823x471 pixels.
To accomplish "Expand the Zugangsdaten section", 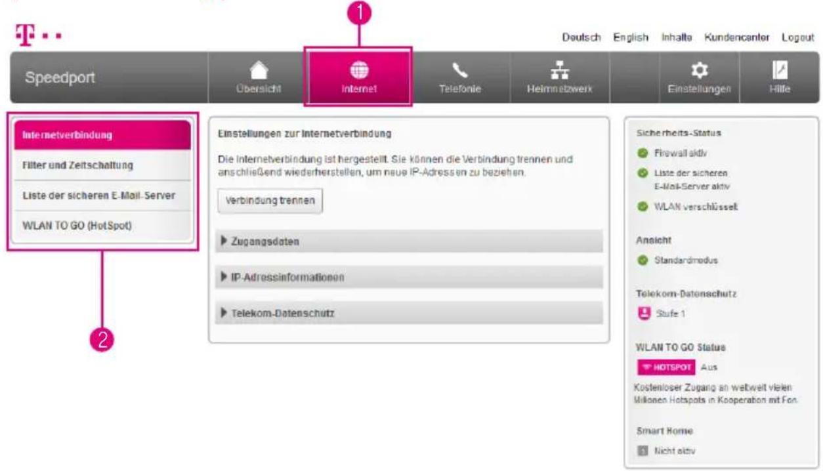I will [x=408, y=241].
